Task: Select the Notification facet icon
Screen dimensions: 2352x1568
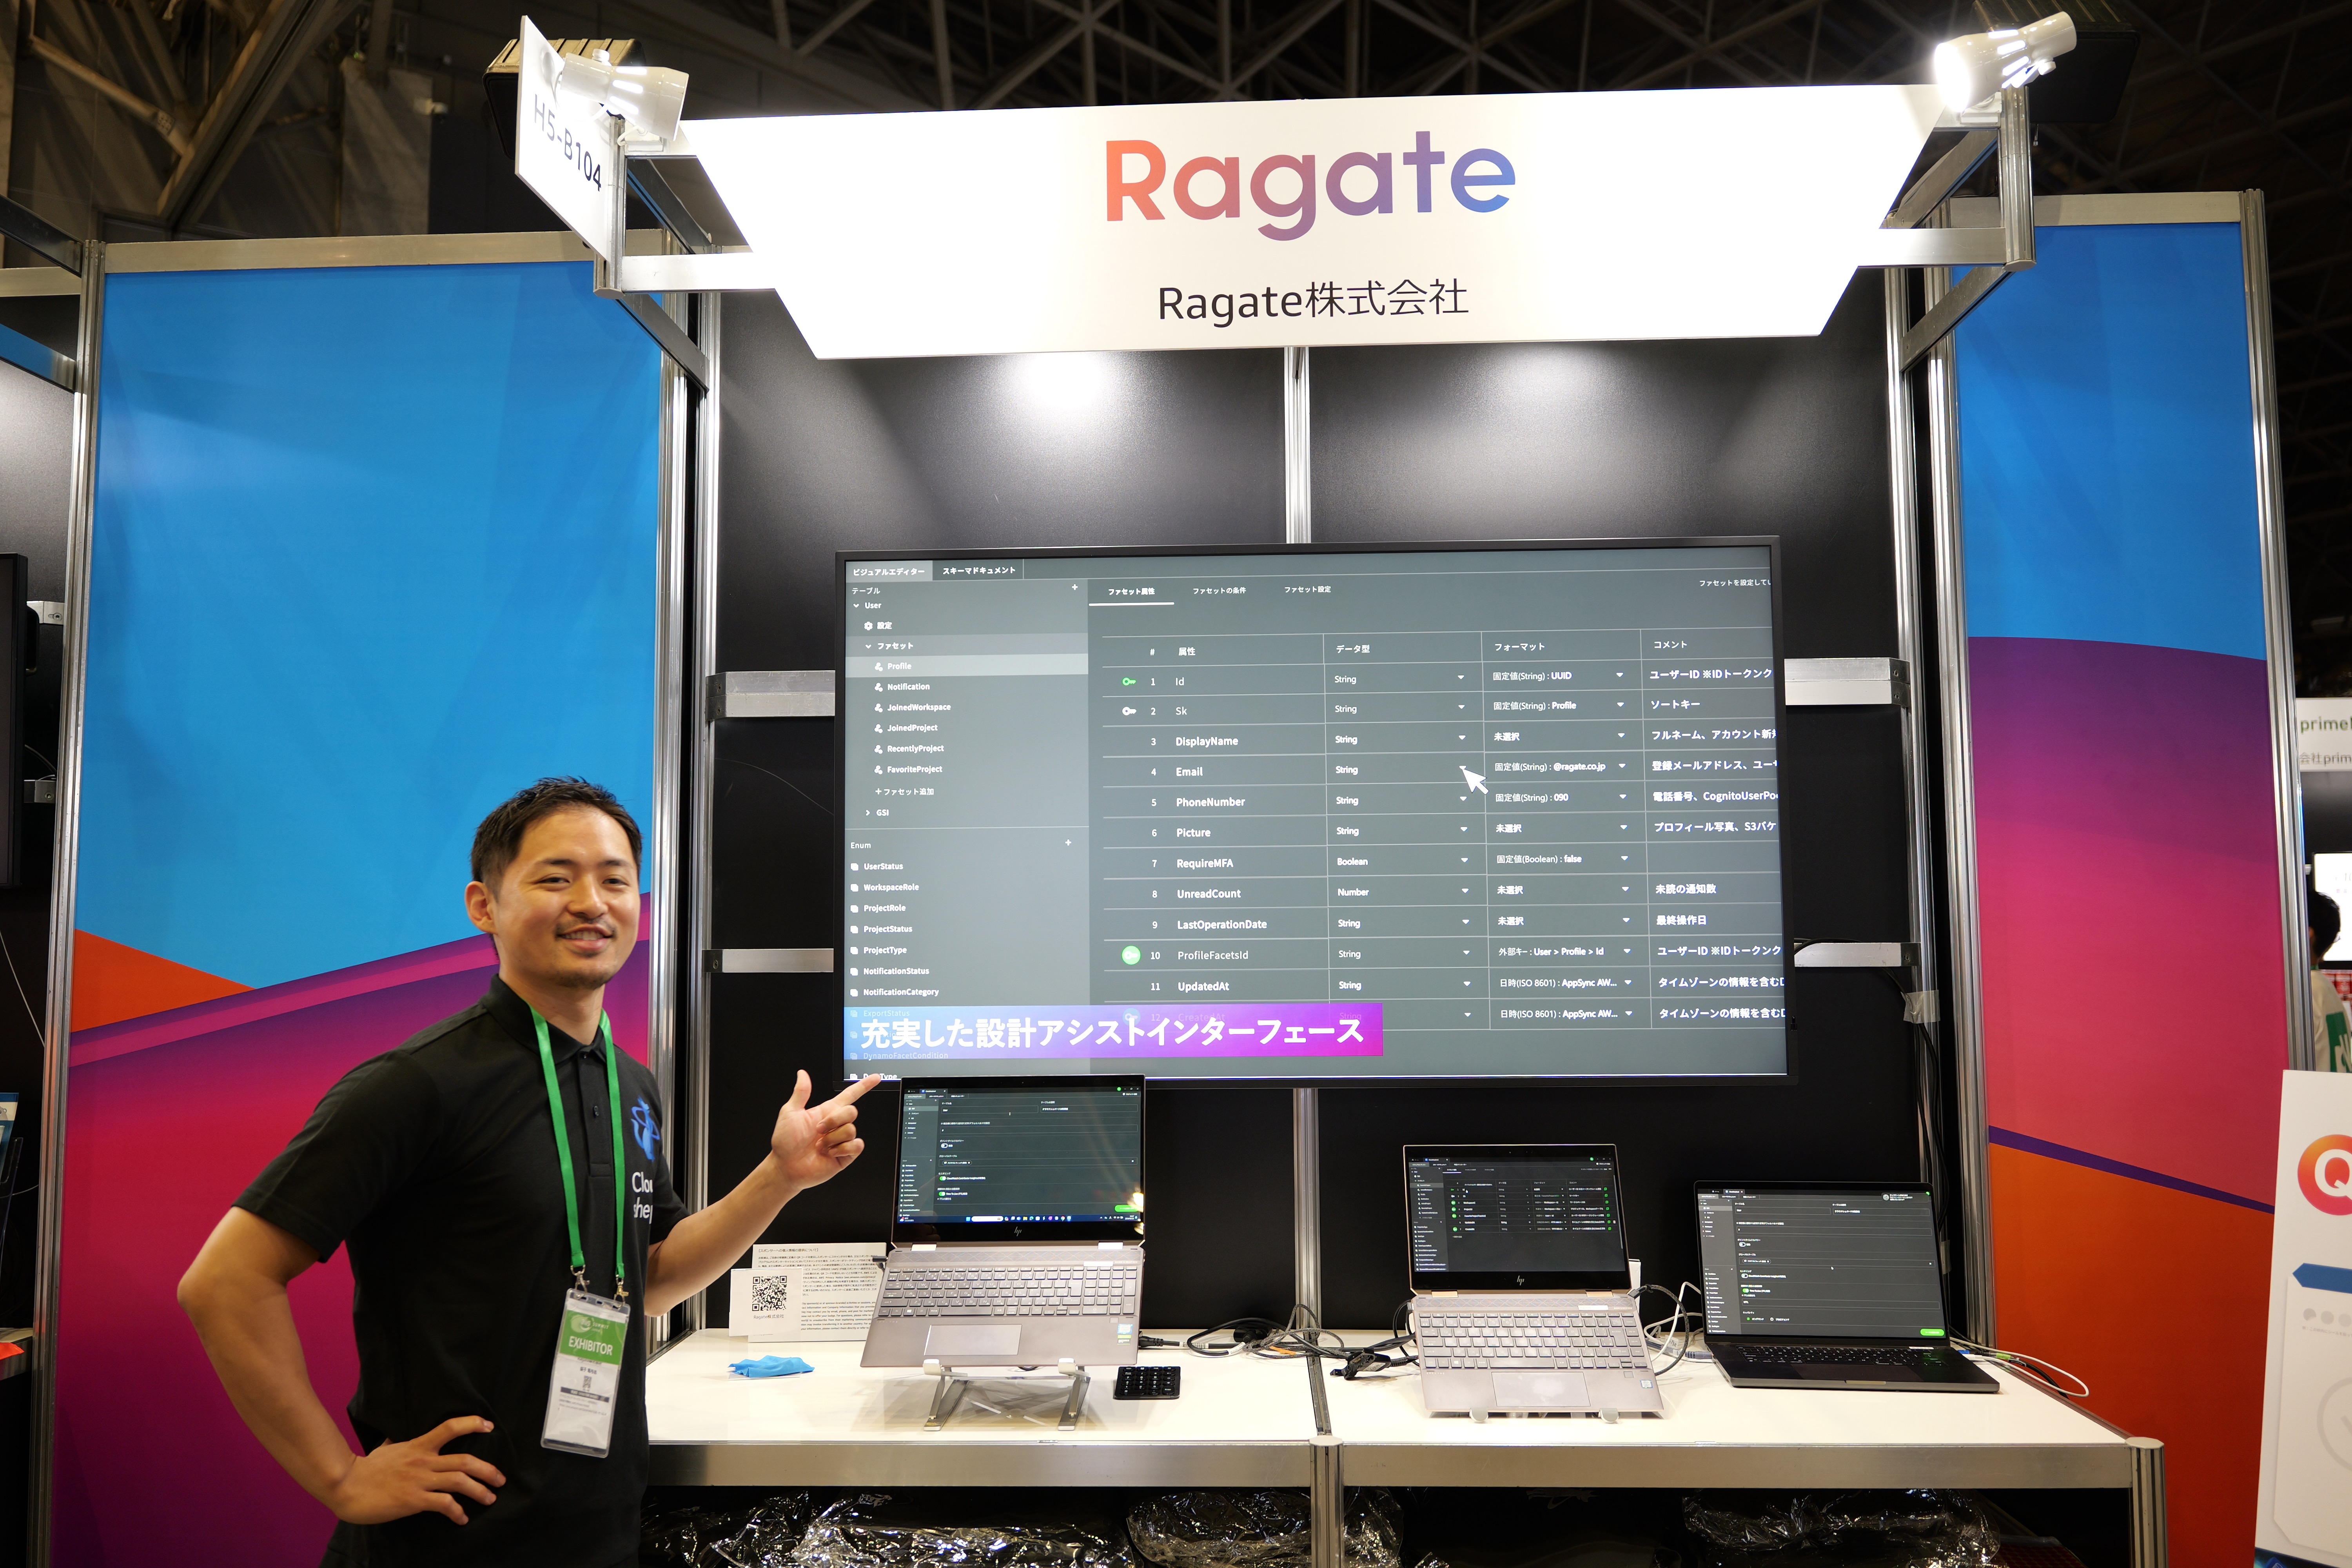Action: (x=878, y=687)
